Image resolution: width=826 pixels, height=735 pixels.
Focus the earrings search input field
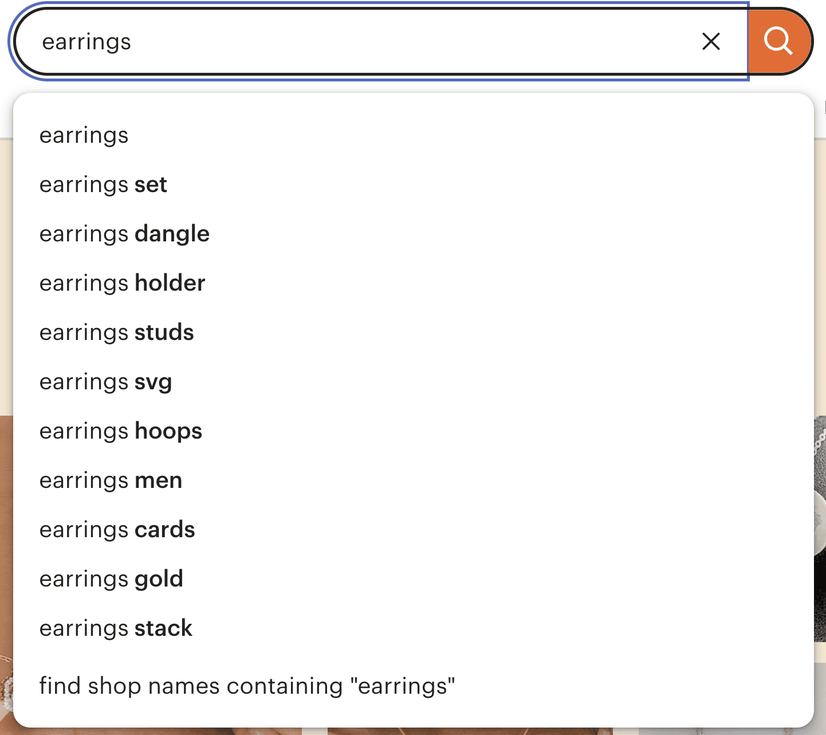pos(367,41)
